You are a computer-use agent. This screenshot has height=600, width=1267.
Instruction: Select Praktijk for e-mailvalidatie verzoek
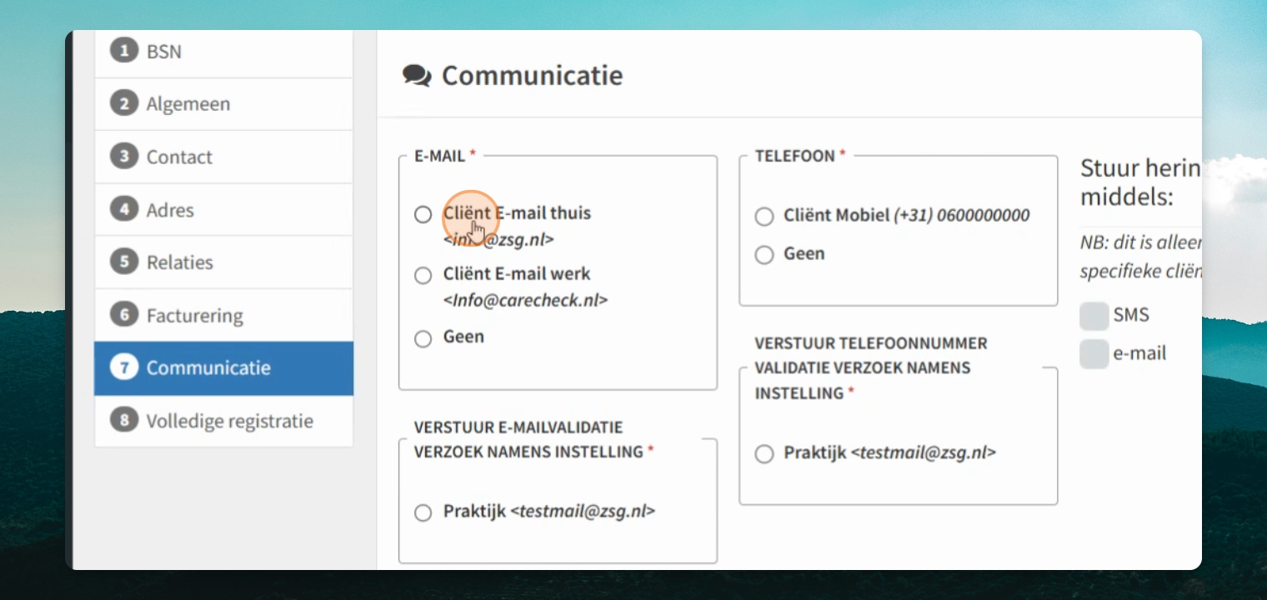tap(423, 512)
